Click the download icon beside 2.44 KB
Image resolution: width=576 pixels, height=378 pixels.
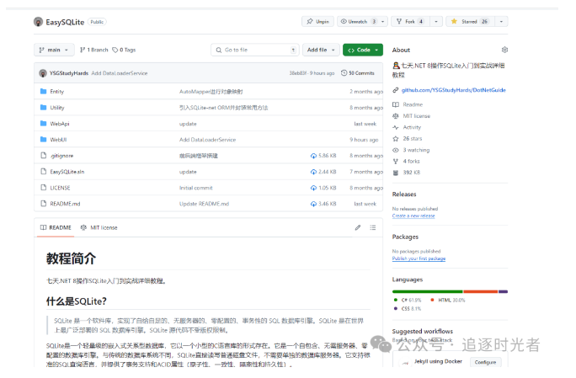click(x=313, y=172)
